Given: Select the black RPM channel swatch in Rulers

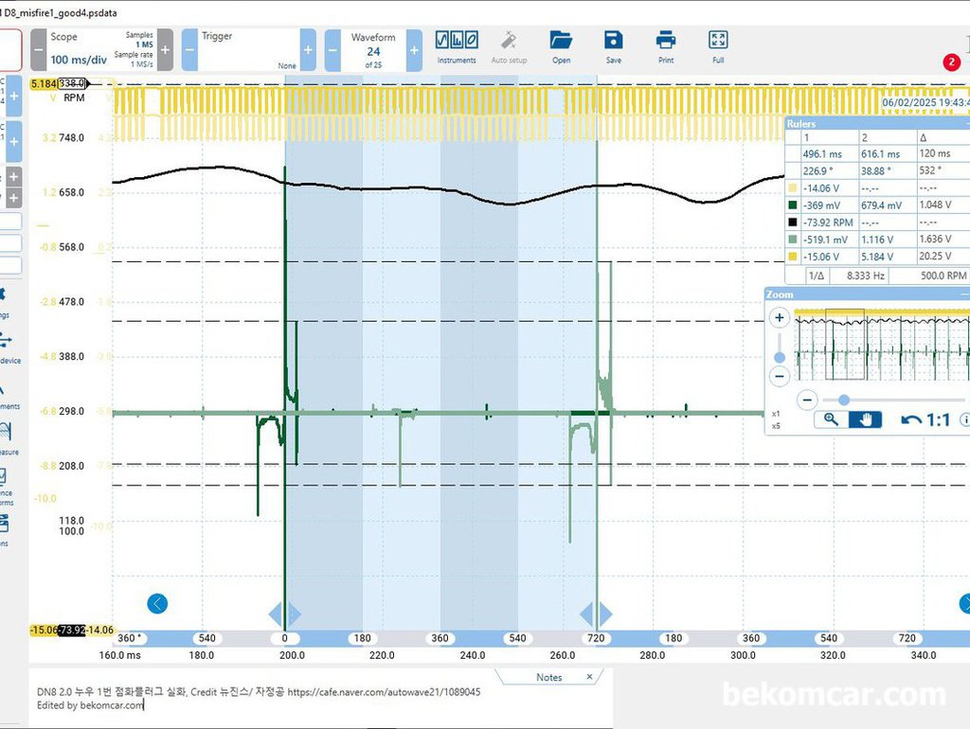Looking at the screenshot, I should (x=793, y=222).
